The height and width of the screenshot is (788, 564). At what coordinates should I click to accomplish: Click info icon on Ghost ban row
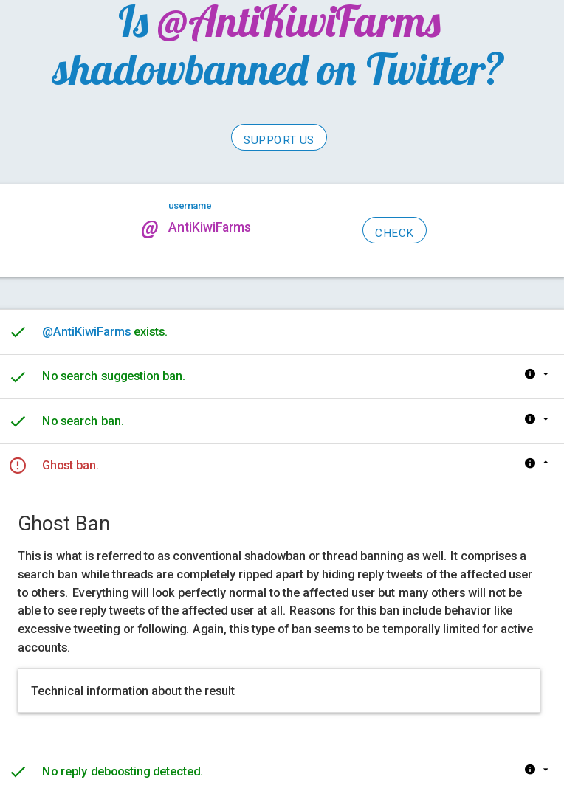coord(530,463)
